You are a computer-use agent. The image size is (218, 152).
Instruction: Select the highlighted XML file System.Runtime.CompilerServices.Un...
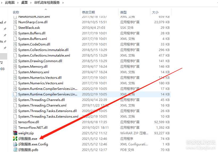click(91, 94)
